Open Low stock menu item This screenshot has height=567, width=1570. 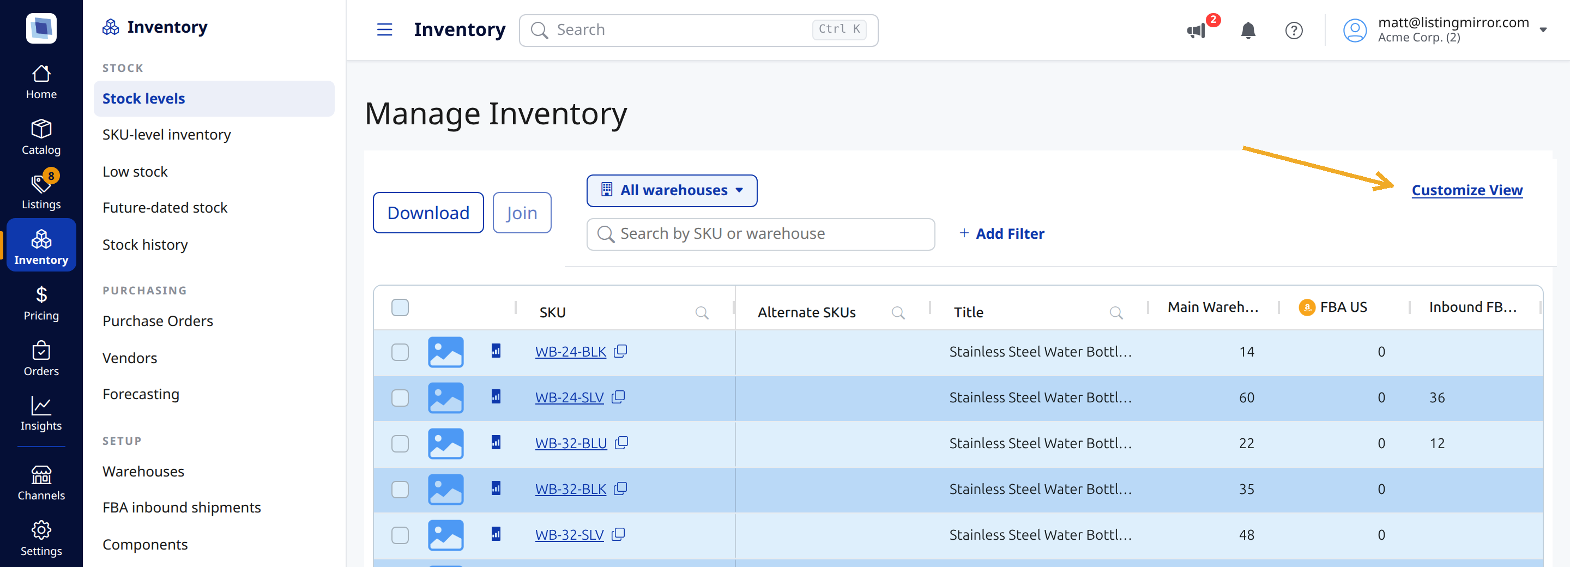[135, 171]
